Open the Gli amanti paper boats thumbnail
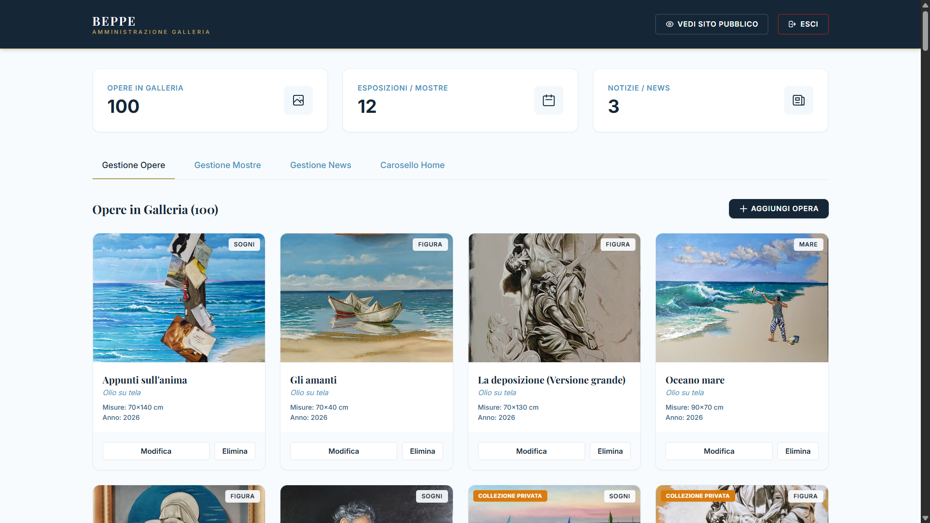Image resolution: width=930 pixels, height=523 pixels. pyautogui.click(x=367, y=298)
